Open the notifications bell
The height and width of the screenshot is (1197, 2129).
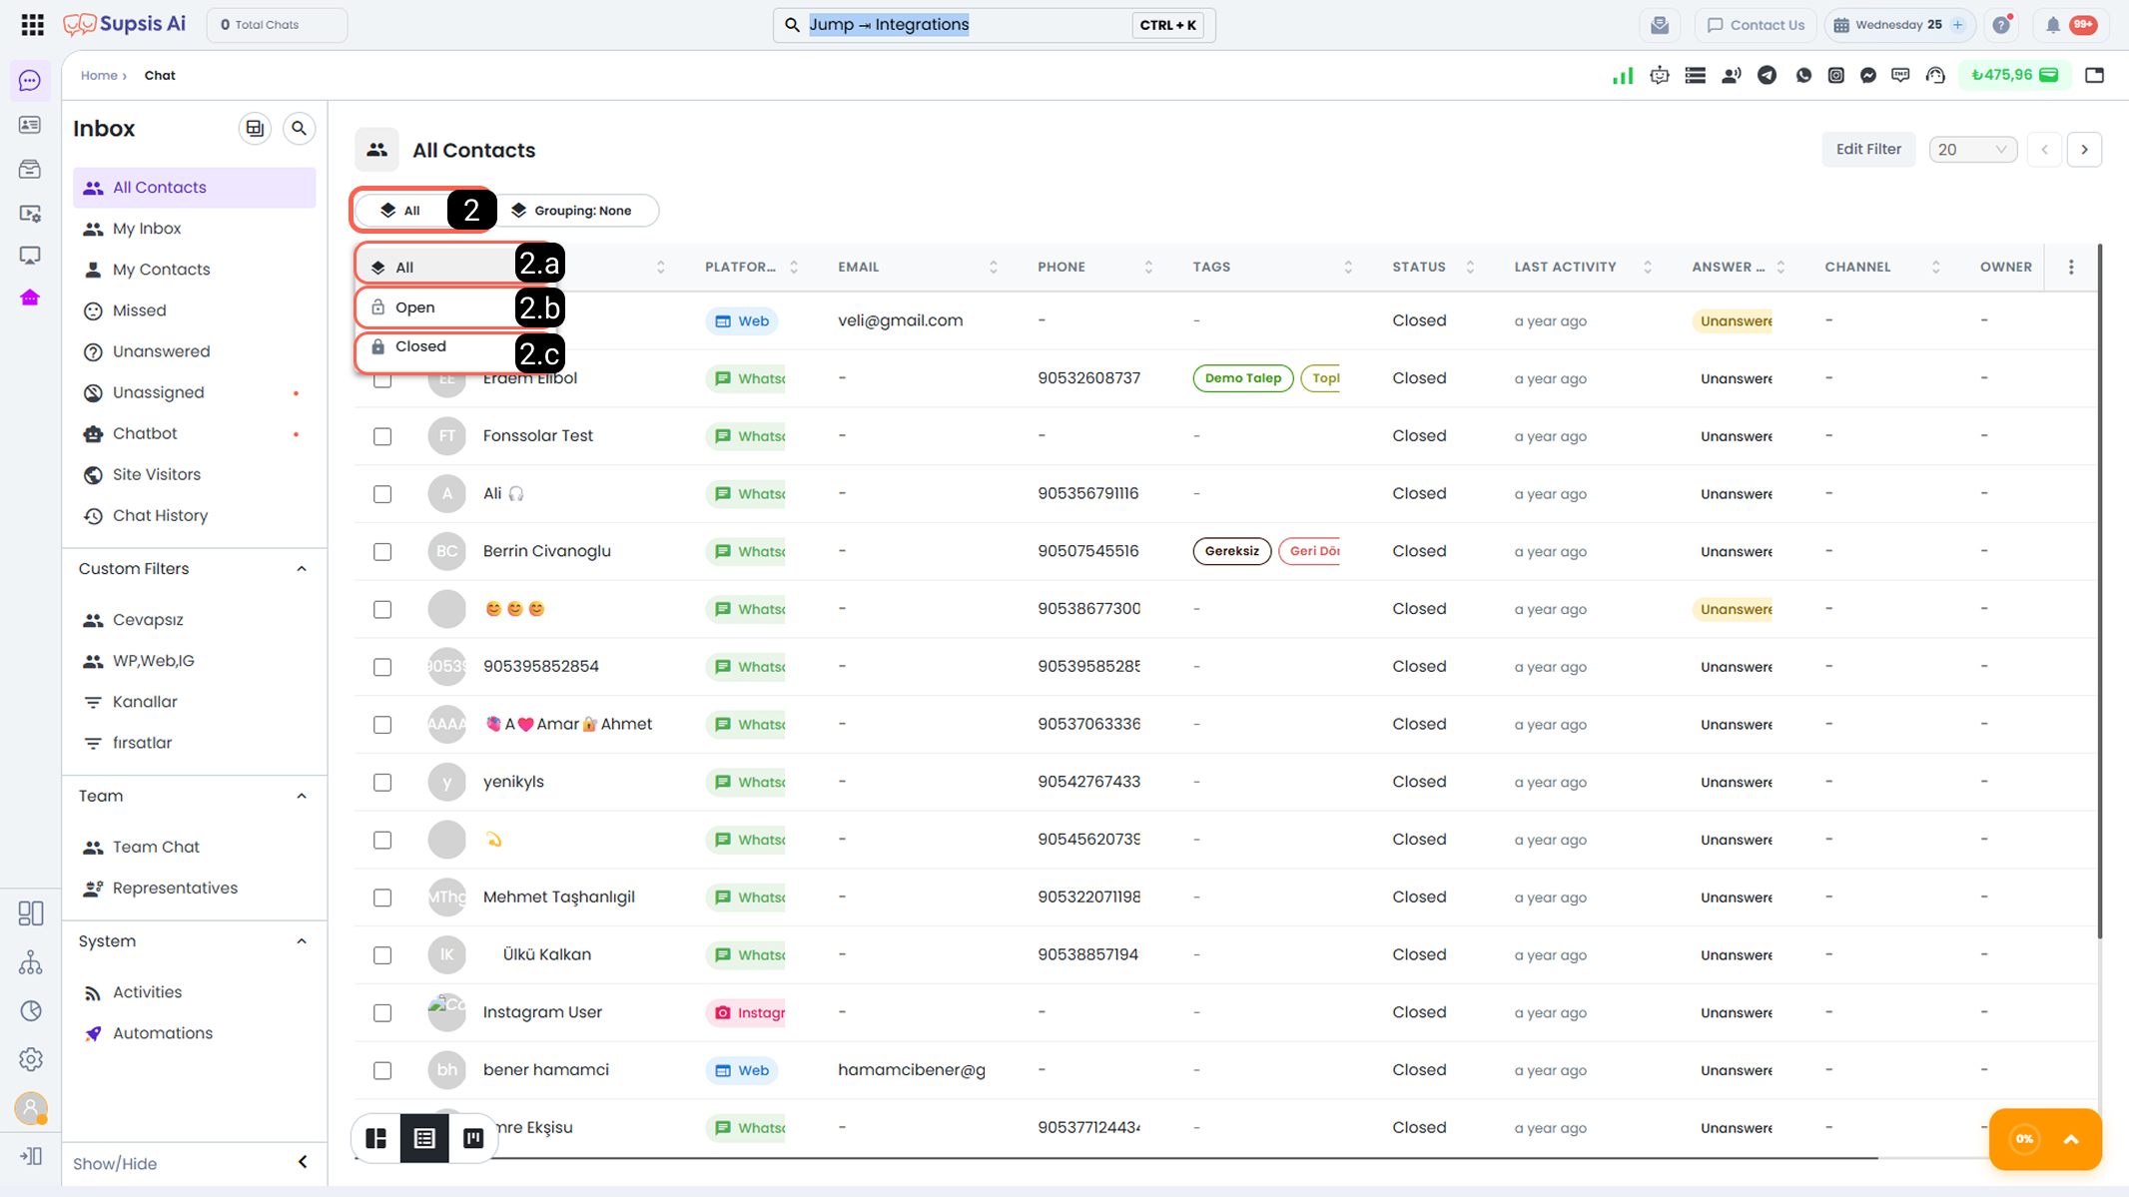point(2053,25)
